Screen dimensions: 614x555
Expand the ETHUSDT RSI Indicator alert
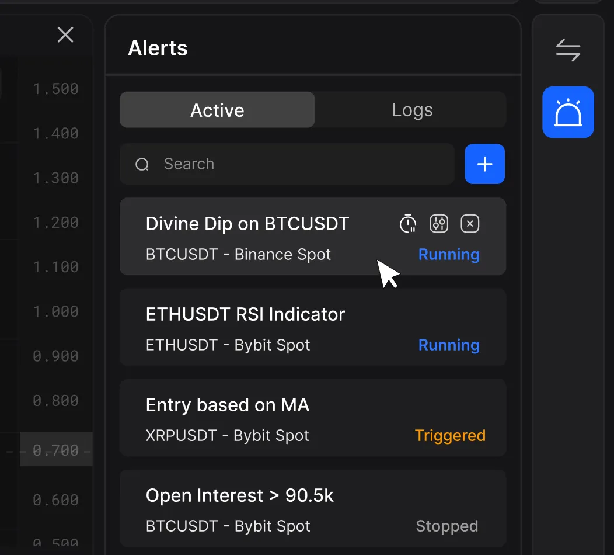point(245,314)
